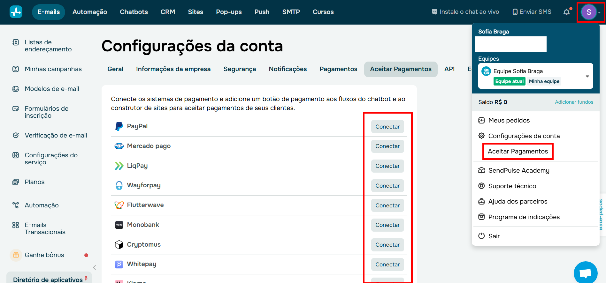Viewport: 606px width, 283px height.
Task: Click the Monobank logo icon
Action: 119,225
